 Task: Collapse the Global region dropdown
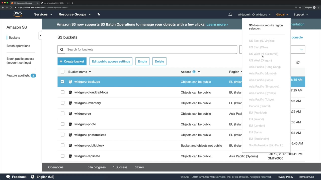pyautogui.click(x=282, y=14)
